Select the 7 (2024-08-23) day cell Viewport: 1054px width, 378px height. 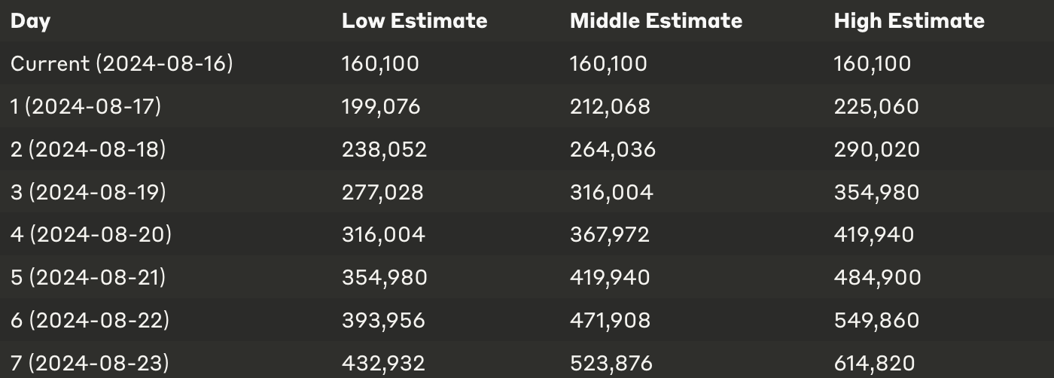click(90, 364)
